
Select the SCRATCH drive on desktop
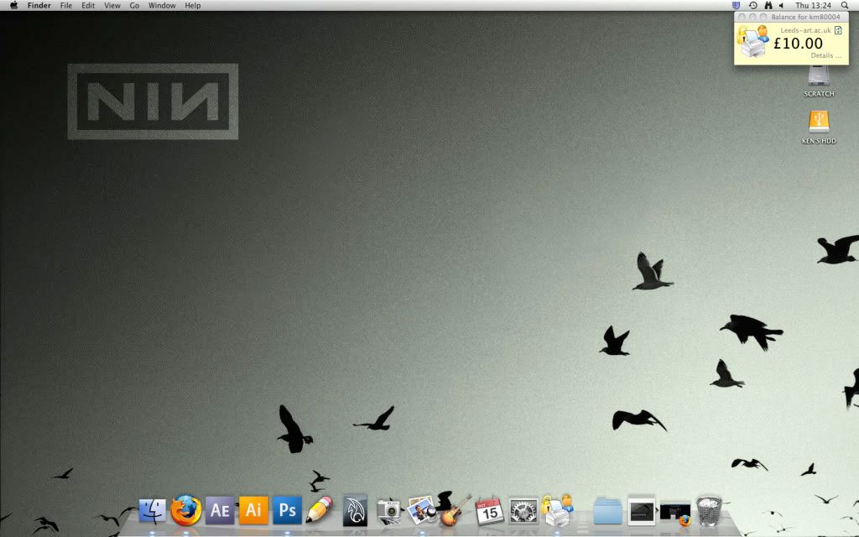click(819, 81)
